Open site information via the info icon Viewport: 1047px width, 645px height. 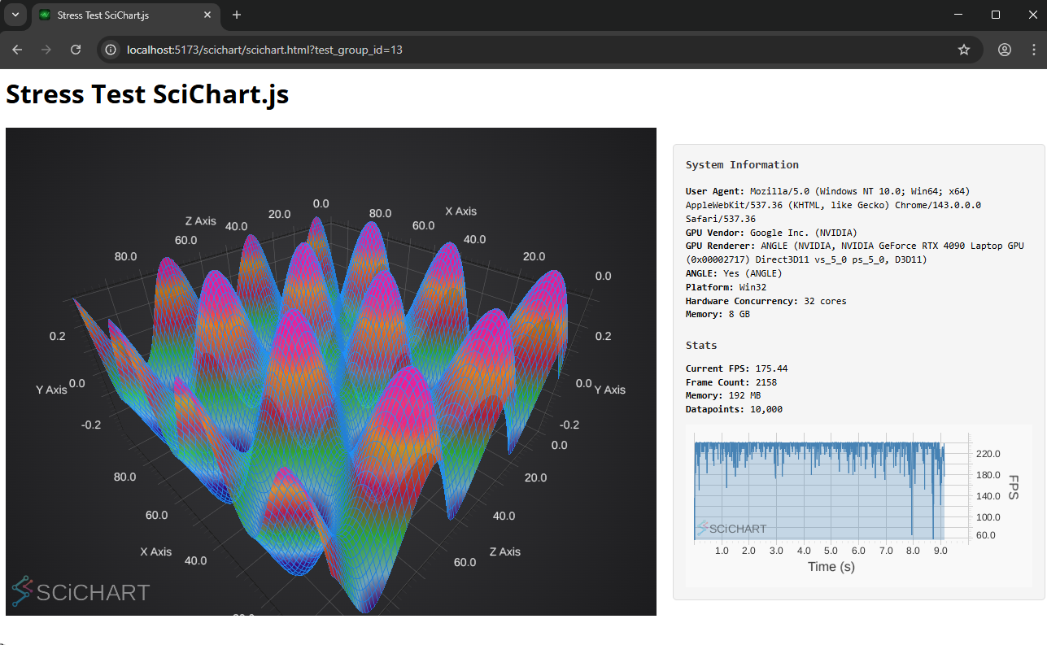110,50
